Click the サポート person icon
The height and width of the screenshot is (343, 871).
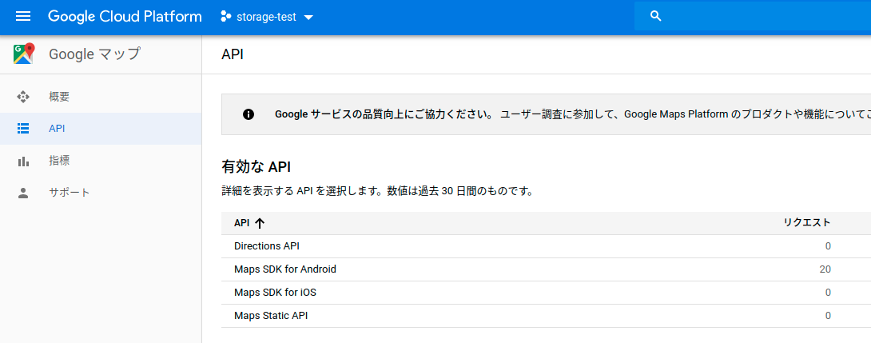coord(23,193)
